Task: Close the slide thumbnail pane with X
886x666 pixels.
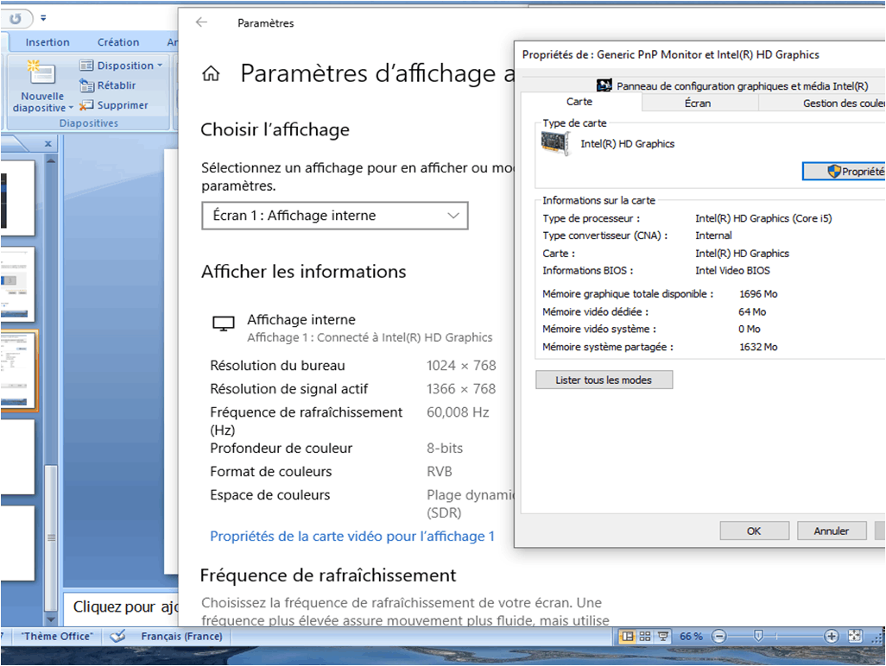Action: (x=48, y=144)
